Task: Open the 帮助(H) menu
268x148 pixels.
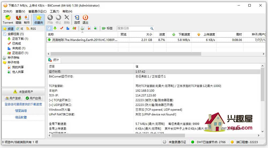Action: click(67, 11)
